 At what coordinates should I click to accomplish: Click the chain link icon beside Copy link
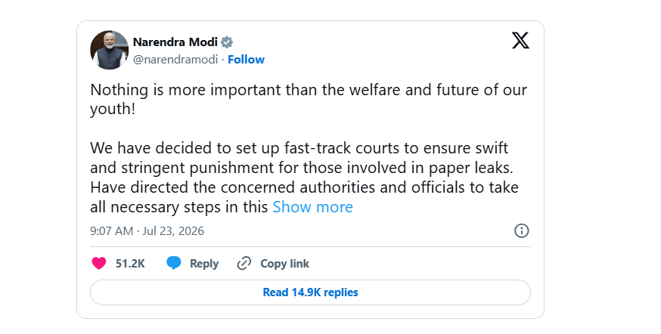(244, 263)
